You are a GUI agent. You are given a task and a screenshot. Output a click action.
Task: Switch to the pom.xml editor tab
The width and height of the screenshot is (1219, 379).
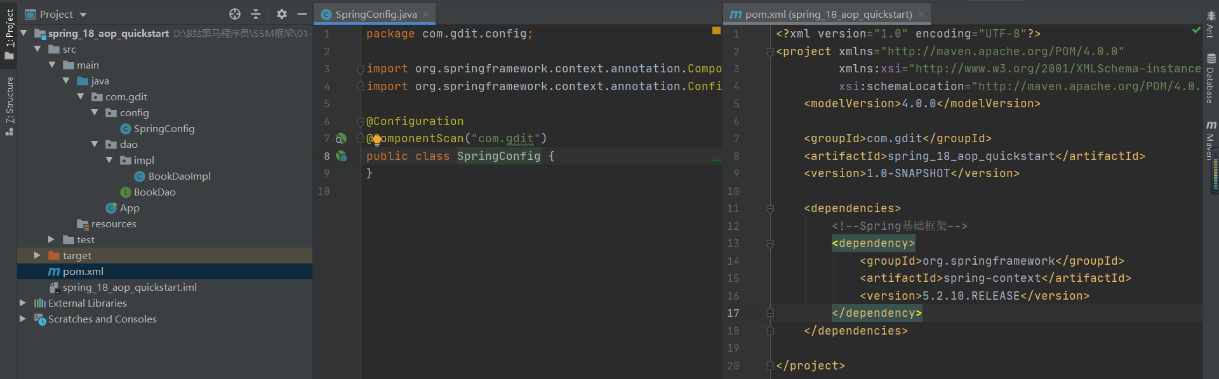[x=828, y=14]
